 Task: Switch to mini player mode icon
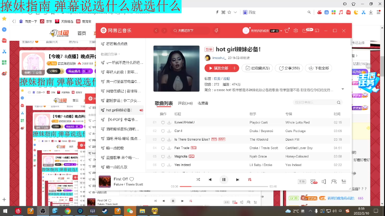(x=317, y=31)
